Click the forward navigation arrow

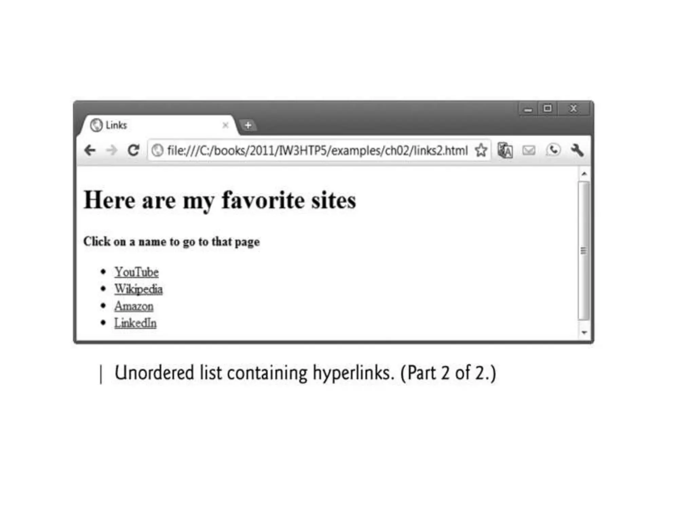click(111, 150)
